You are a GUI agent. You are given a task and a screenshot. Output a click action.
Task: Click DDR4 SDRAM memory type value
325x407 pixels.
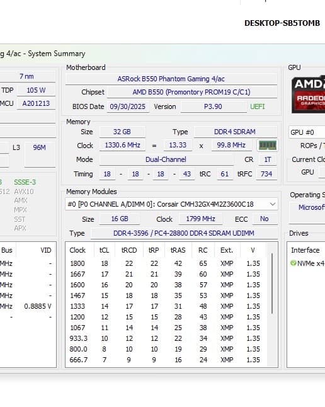[235, 132]
